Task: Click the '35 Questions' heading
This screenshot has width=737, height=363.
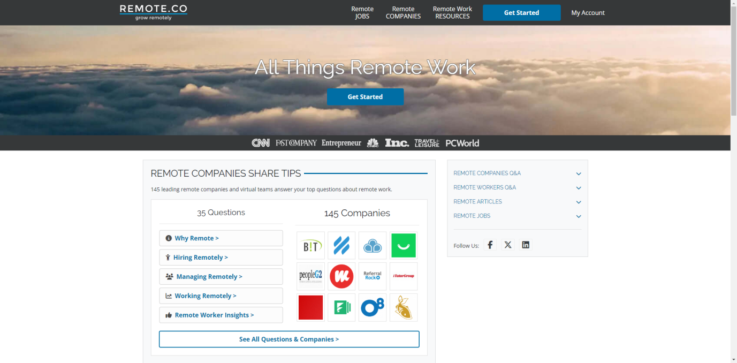Action: [x=221, y=213]
